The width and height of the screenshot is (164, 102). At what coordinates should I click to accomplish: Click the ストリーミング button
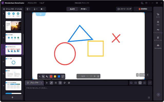(x=124, y=9)
